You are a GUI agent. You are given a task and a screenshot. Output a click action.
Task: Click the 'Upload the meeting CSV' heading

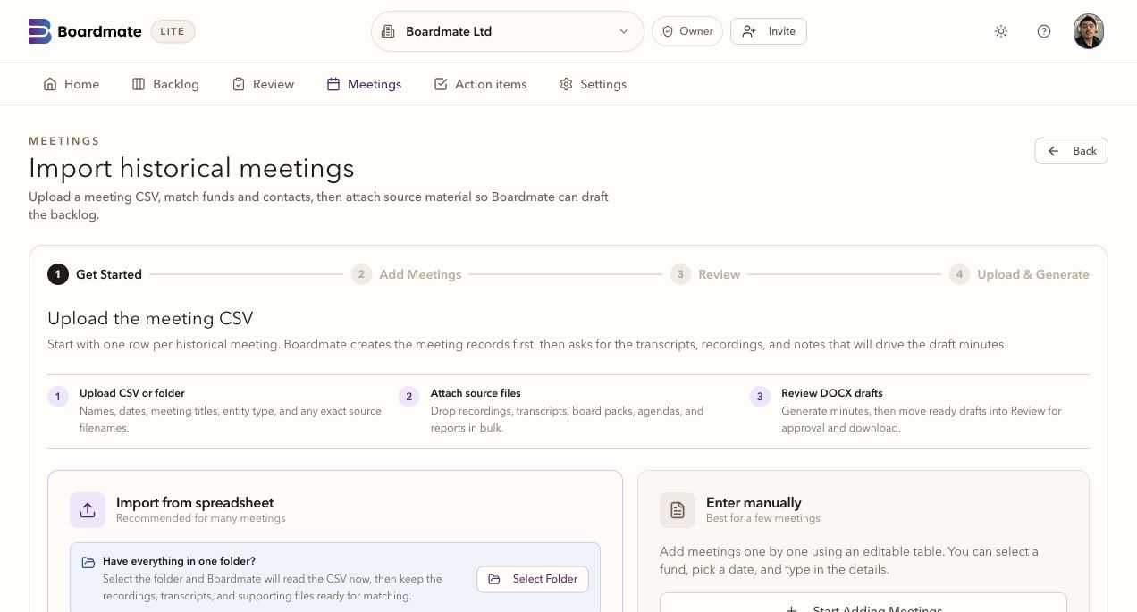[150, 318]
